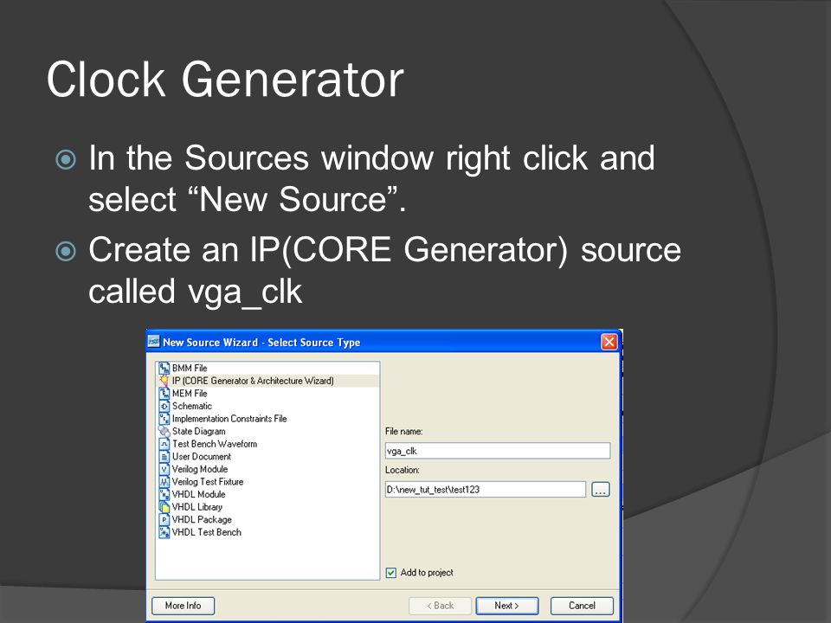Click the Verilog Module icon
This screenshot has height=623, width=831.
[164, 469]
